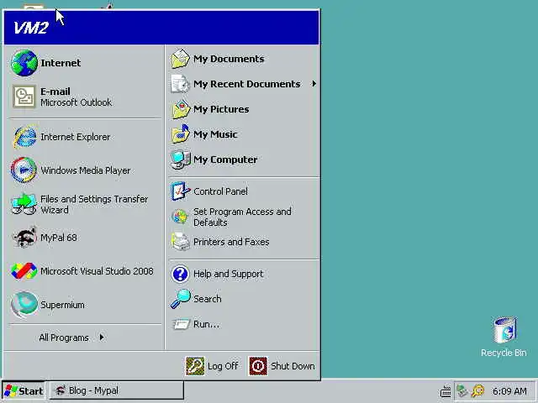The width and height of the screenshot is (538, 403).
Task: Click the My Computer icon
Action: pyautogui.click(x=180, y=160)
